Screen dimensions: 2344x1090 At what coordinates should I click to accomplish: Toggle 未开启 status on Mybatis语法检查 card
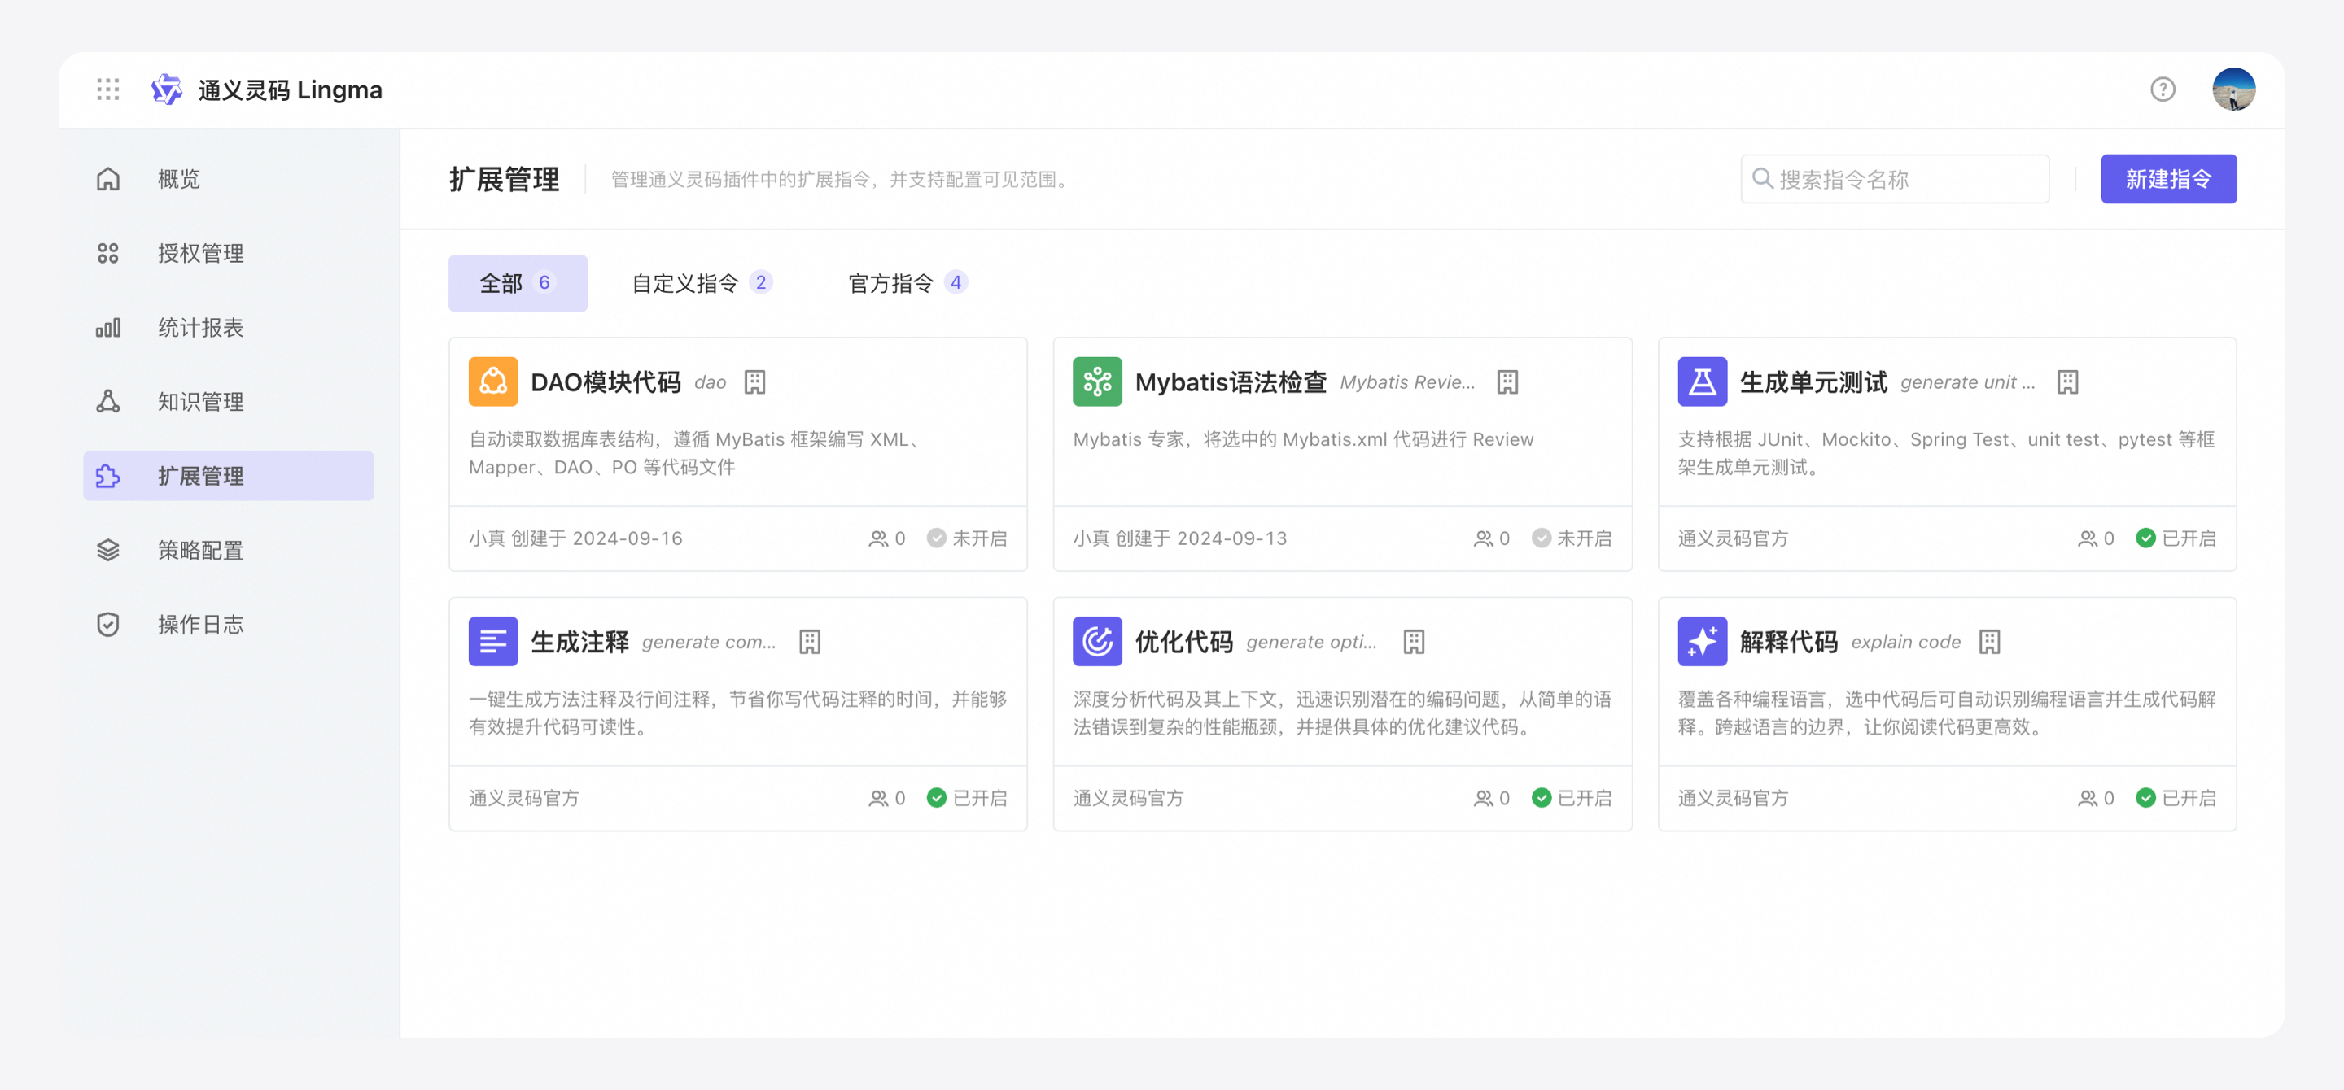[x=1571, y=538]
